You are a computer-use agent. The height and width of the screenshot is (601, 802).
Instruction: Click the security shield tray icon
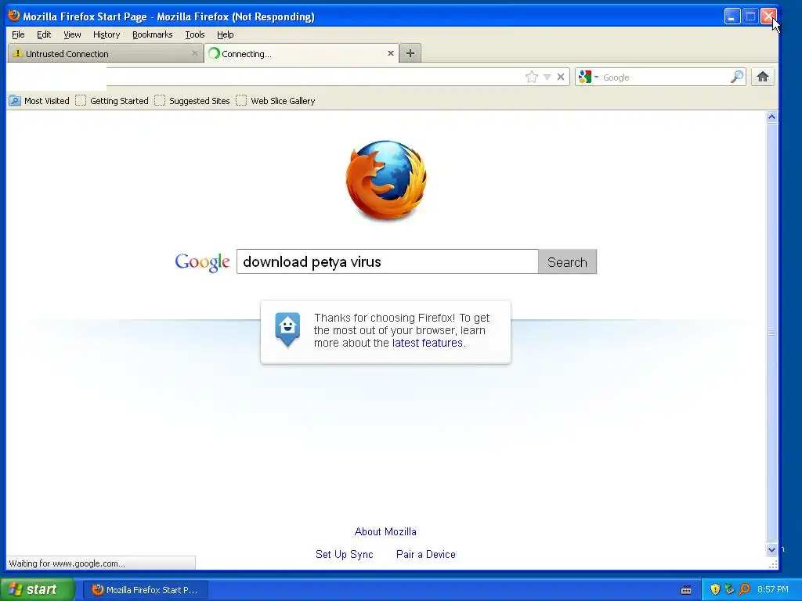coord(715,589)
